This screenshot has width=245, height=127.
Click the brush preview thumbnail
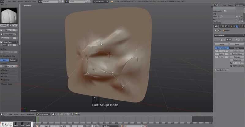click(9, 16)
